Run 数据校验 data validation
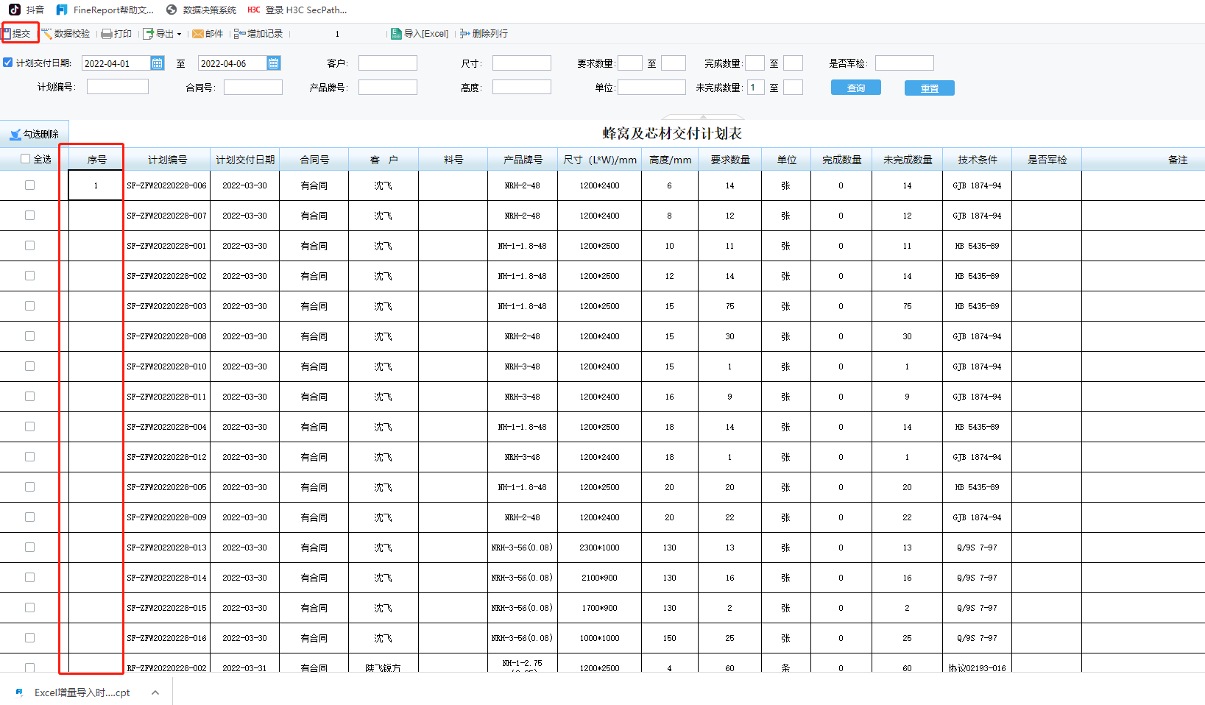Viewport: 1205px width, 705px height. tap(66, 34)
